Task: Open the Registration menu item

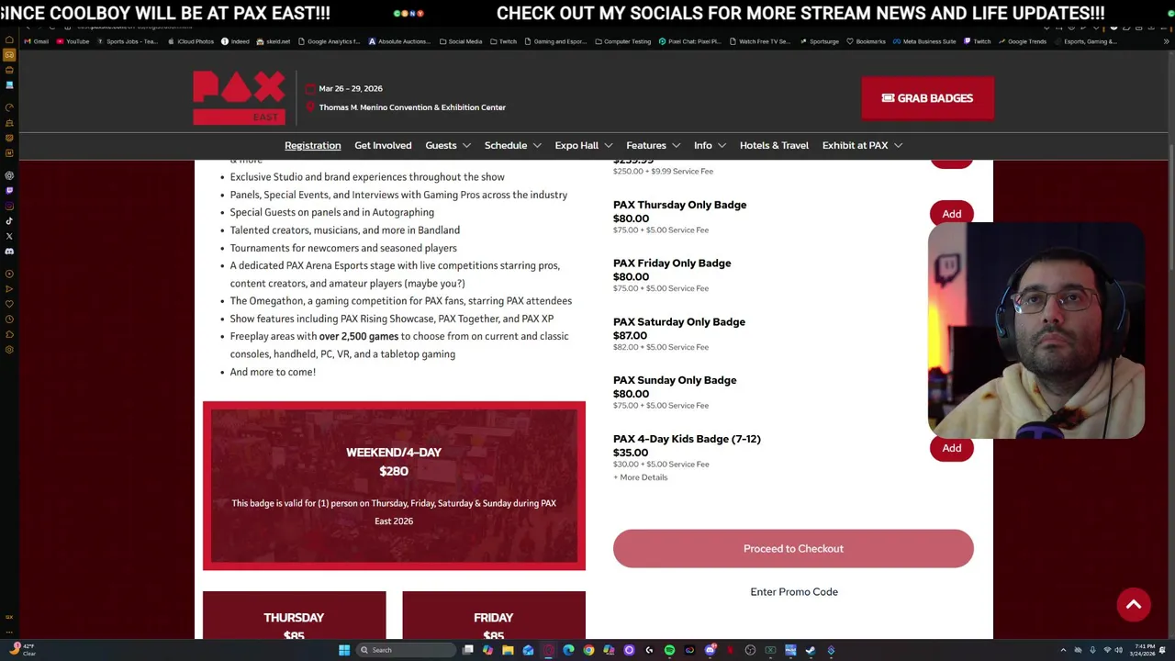Action: point(312,145)
